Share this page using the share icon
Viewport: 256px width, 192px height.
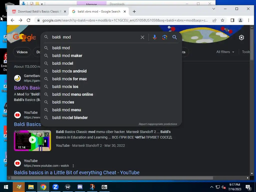tap(214, 20)
